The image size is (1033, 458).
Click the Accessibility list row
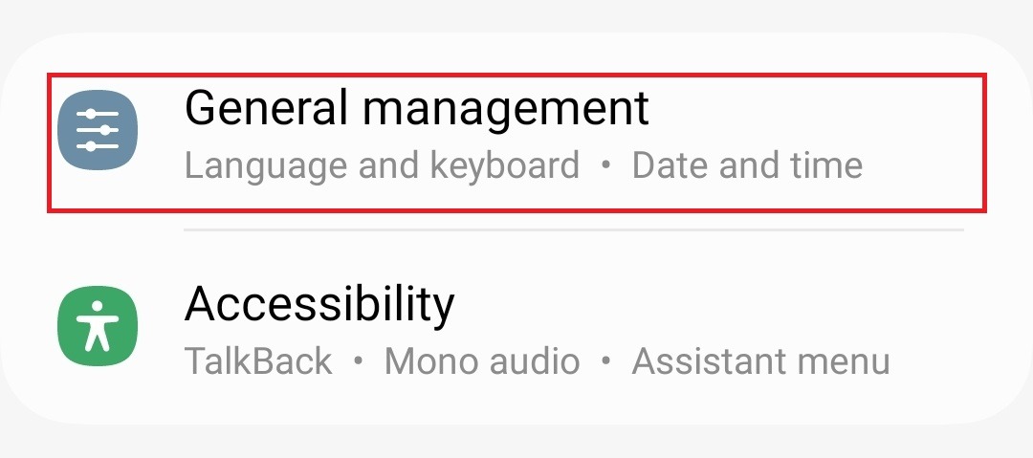[x=516, y=327]
